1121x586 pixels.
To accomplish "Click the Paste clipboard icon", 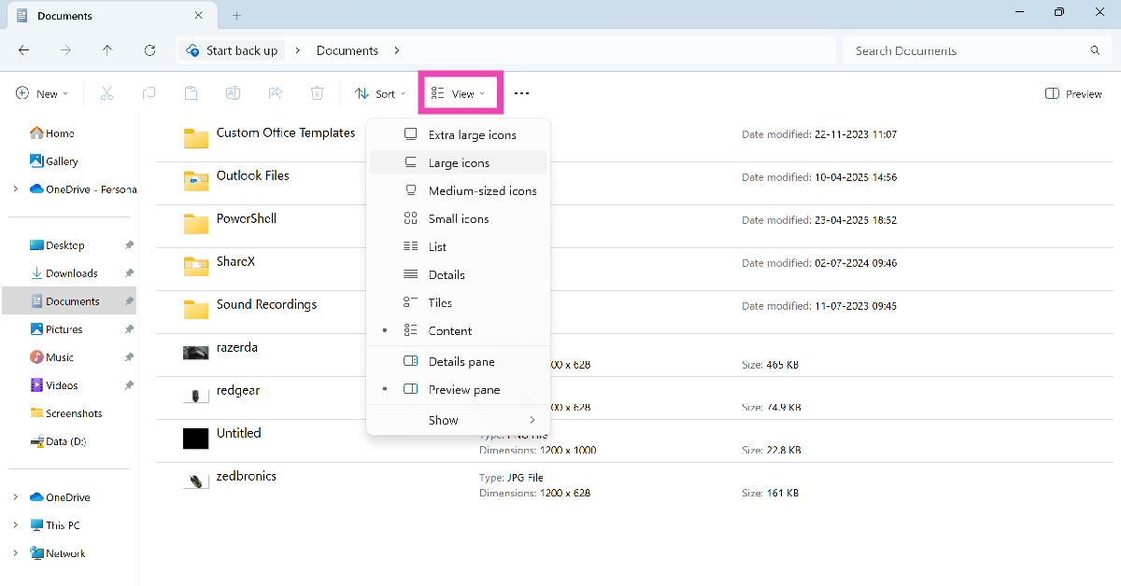I will point(191,93).
